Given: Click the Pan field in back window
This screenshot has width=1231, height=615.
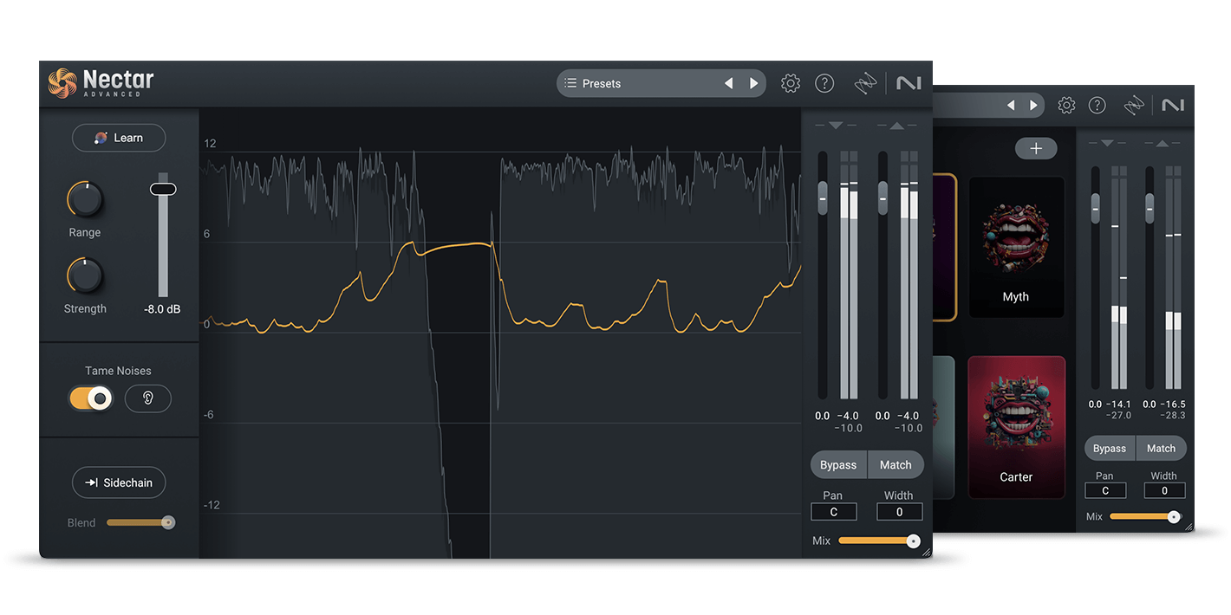Looking at the screenshot, I should 1105,490.
